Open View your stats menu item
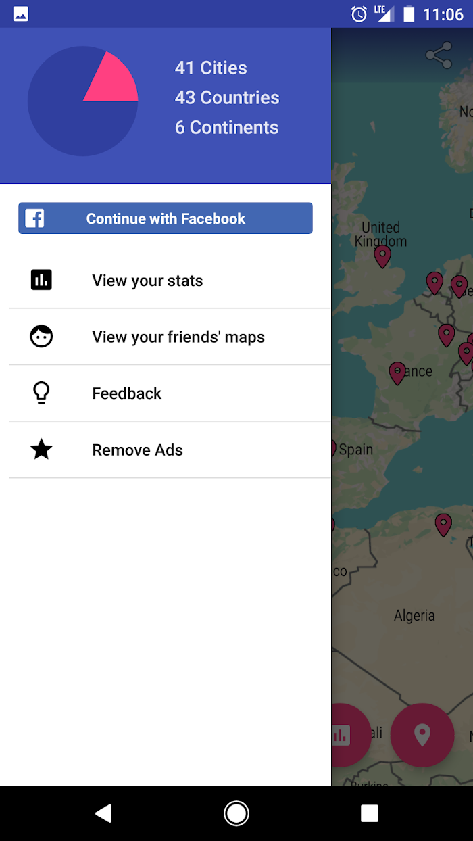Viewport: 473px width, 841px height. [170, 281]
